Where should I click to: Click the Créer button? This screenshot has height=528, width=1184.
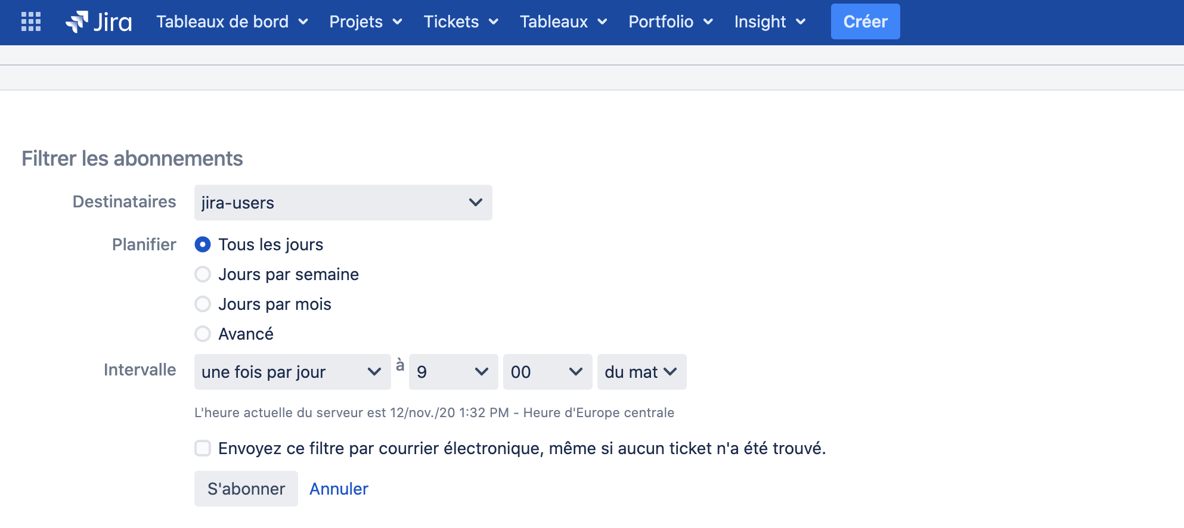click(865, 22)
